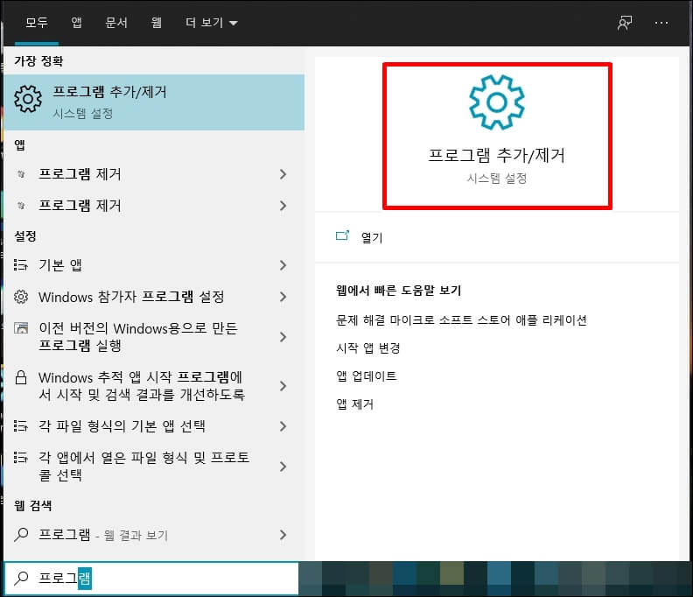Click 프로그램 추가/제거 title in preview pane

[x=496, y=155]
